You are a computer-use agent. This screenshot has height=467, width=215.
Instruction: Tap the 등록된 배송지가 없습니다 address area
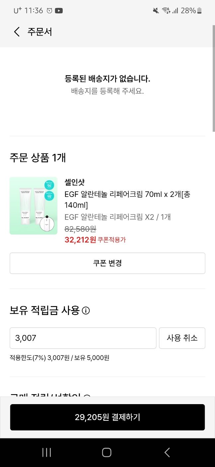(107, 85)
